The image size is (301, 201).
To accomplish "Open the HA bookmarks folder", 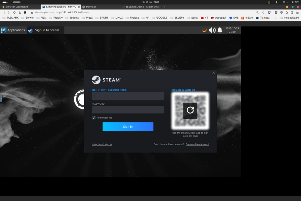I will coord(145,18).
